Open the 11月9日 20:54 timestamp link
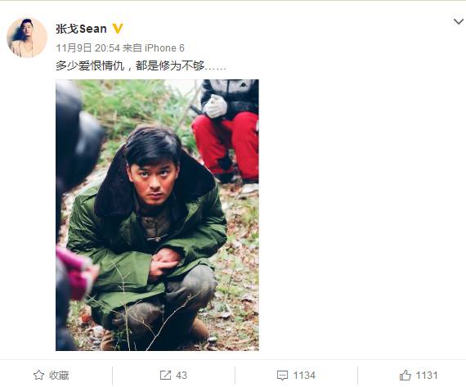466x387 pixels. (88, 48)
